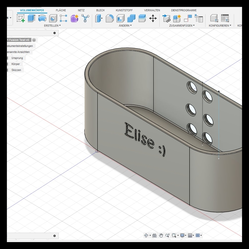Viewport: 249px width, 249px height.
Task: Toggle activation radio for Fusion Test v5
Action: click(x=34, y=40)
